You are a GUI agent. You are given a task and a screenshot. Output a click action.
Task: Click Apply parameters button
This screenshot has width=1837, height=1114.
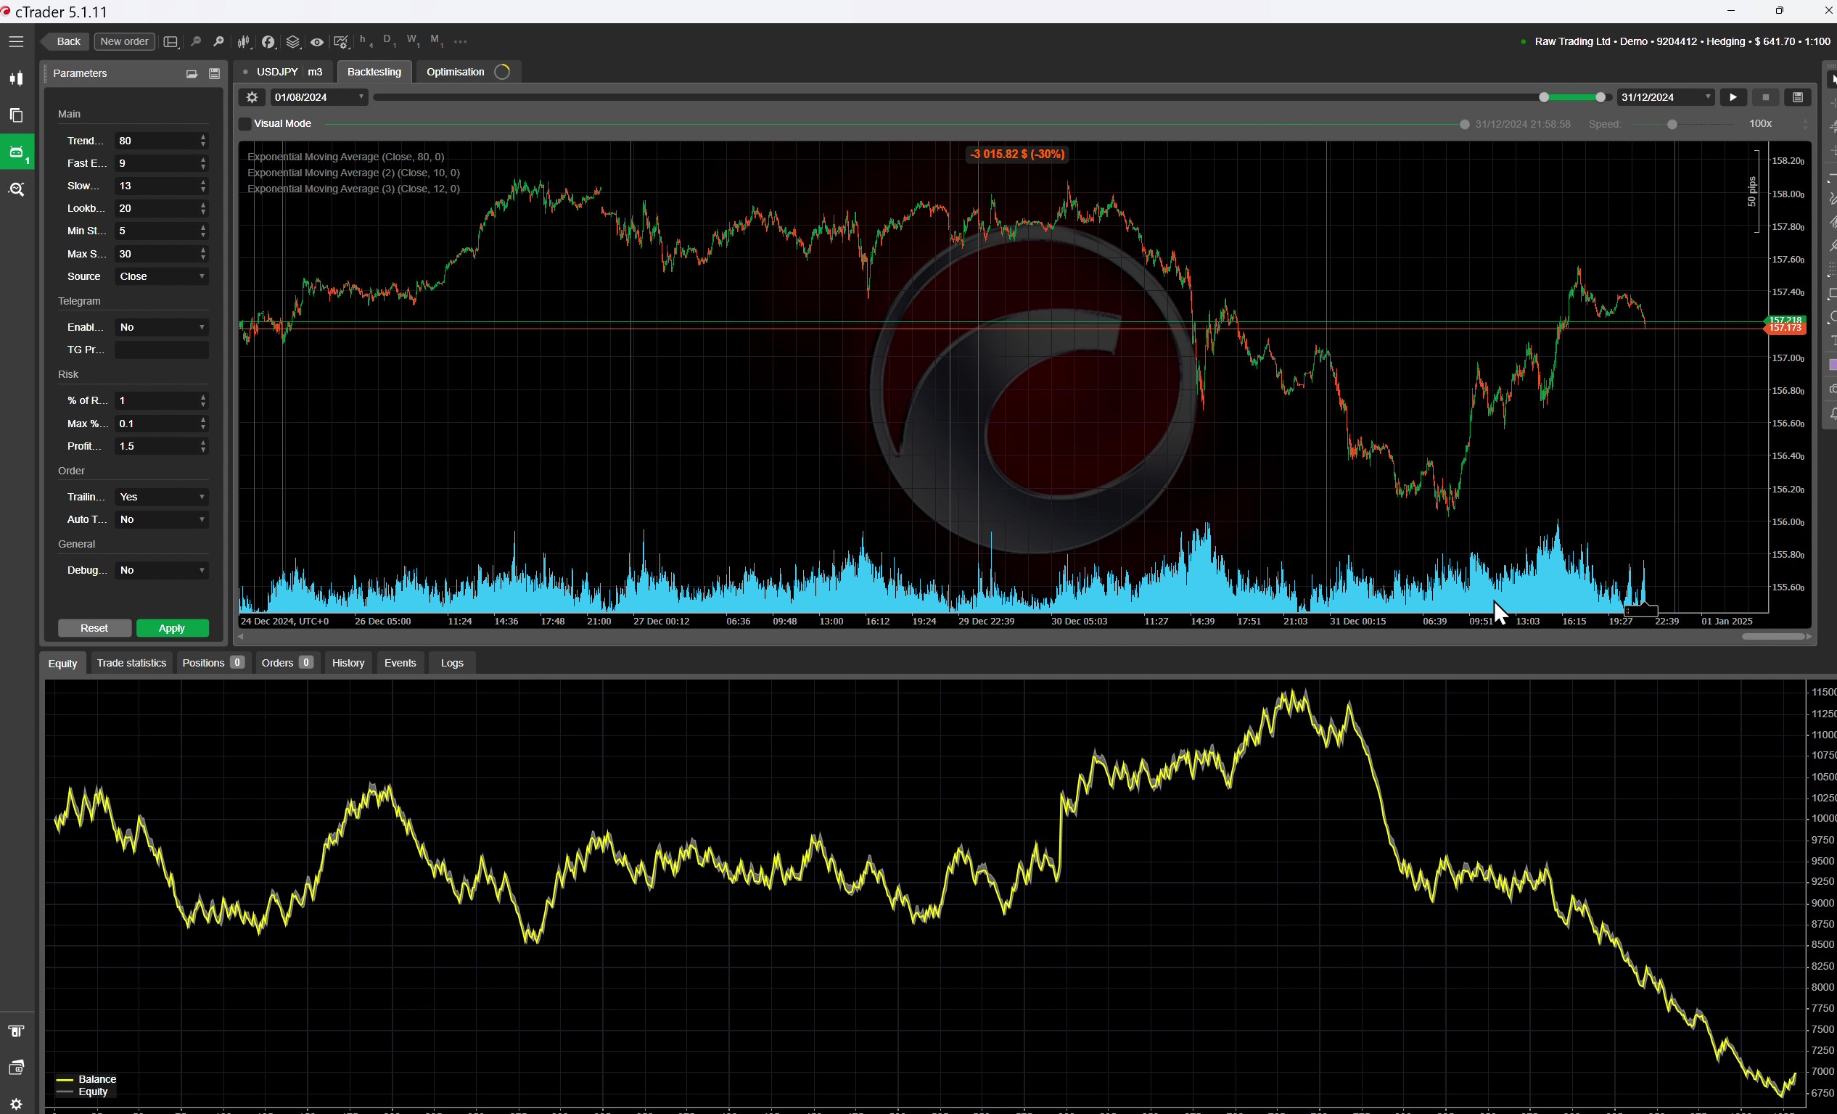point(172,628)
